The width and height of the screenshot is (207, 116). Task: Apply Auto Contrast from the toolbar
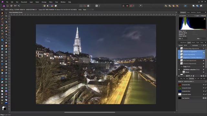coord(48,6)
